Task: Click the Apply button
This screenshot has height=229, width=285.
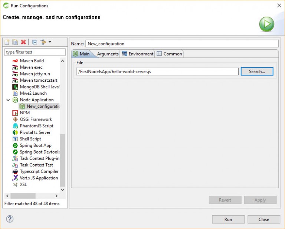Action: [260, 200]
